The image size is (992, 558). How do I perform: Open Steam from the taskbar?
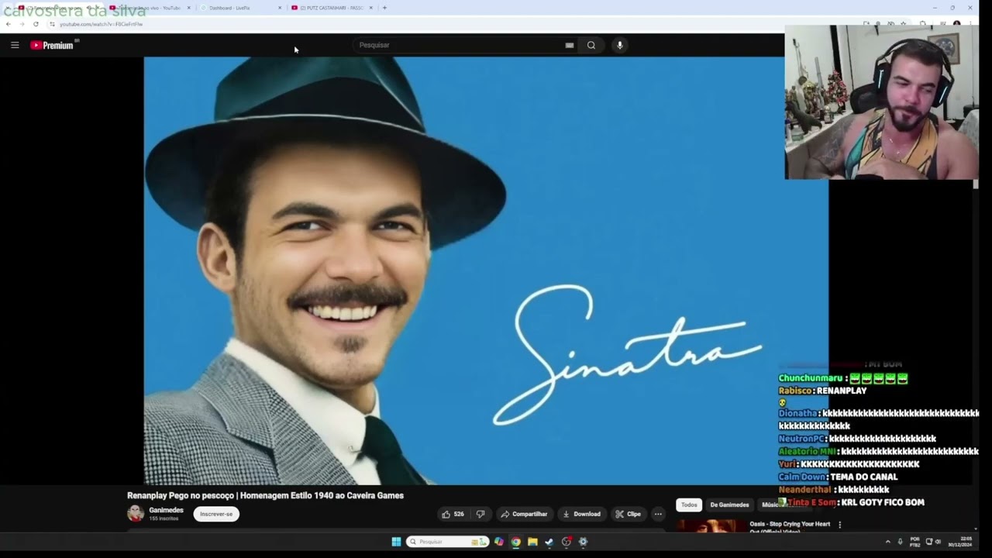(549, 542)
